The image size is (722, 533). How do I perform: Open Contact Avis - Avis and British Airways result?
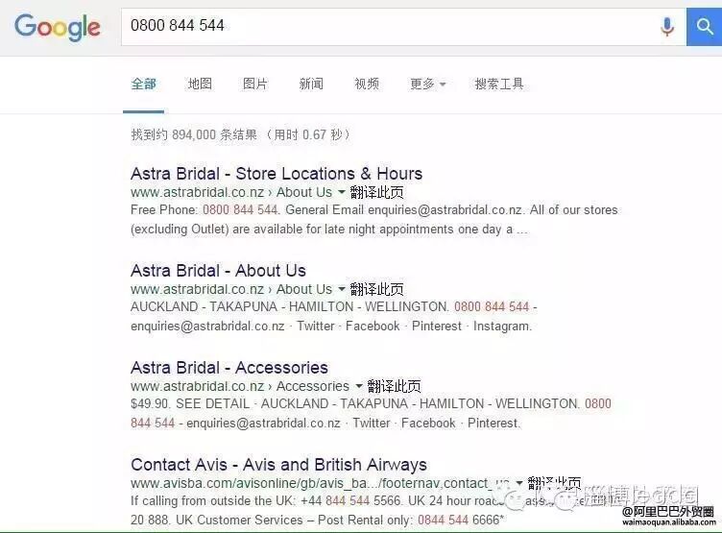pos(278,465)
